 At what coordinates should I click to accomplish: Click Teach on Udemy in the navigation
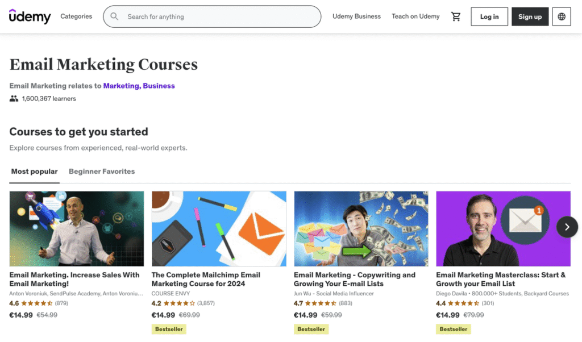click(x=415, y=16)
